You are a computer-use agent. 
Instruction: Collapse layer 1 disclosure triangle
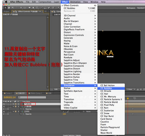pos(14,104)
